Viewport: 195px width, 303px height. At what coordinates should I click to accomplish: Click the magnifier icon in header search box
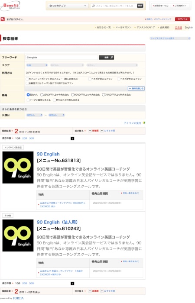coord(94,6)
